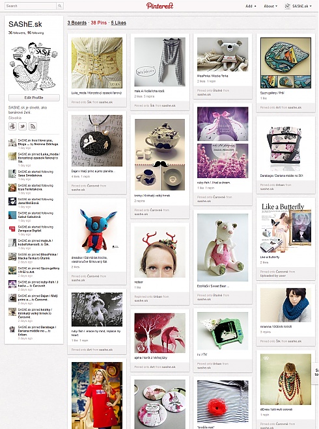
Task: Click the Edit Profile button
Action: pyautogui.click(x=34, y=97)
